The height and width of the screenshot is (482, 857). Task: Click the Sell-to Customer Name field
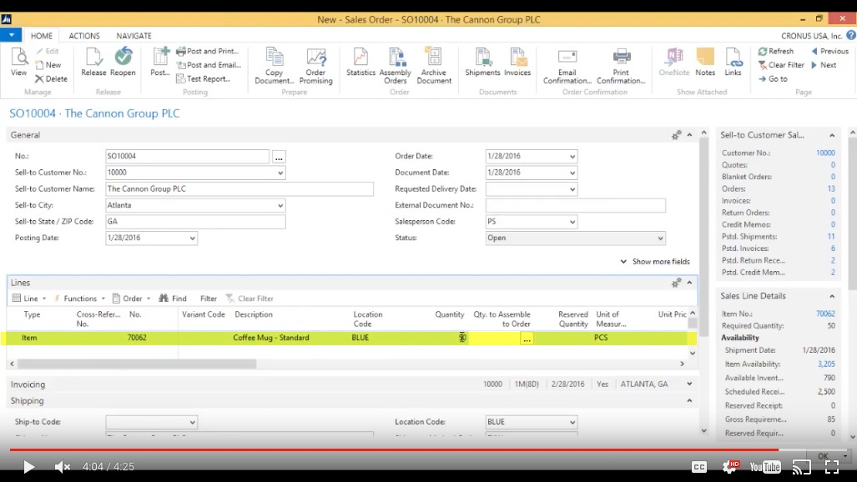coord(239,188)
